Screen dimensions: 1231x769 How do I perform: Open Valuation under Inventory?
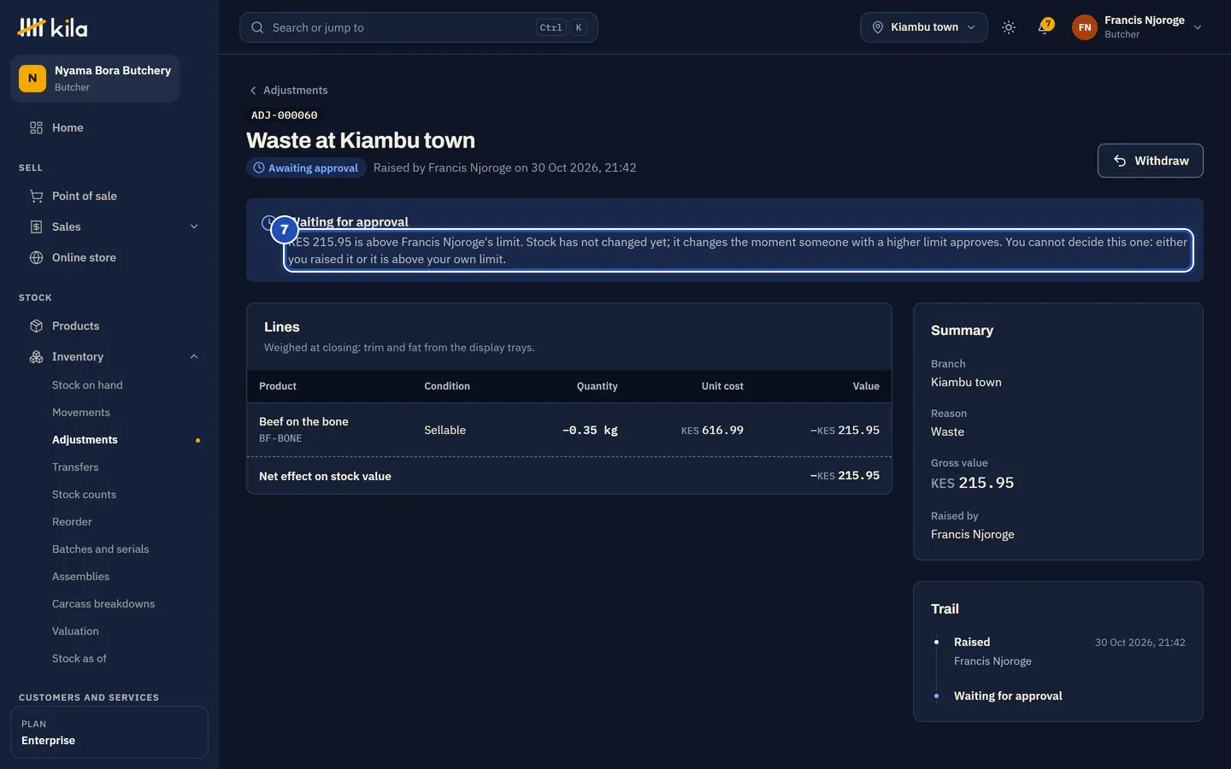pos(75,631)
